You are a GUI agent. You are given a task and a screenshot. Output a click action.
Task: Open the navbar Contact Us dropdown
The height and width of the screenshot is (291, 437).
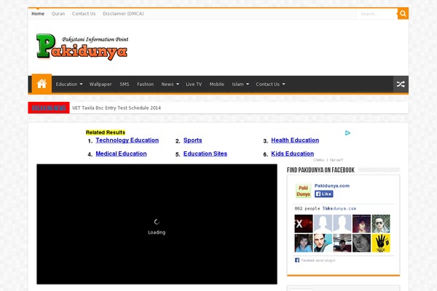270,84
